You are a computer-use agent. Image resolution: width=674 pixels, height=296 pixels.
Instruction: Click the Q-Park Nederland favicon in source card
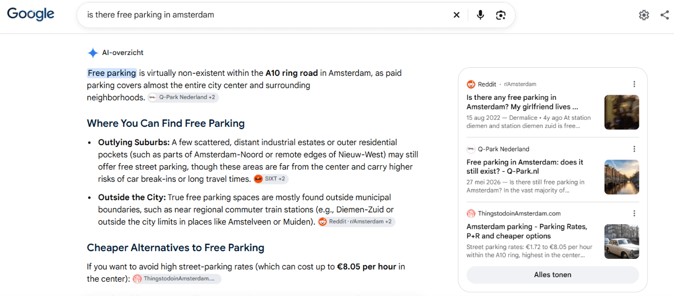tap(471, 149)
